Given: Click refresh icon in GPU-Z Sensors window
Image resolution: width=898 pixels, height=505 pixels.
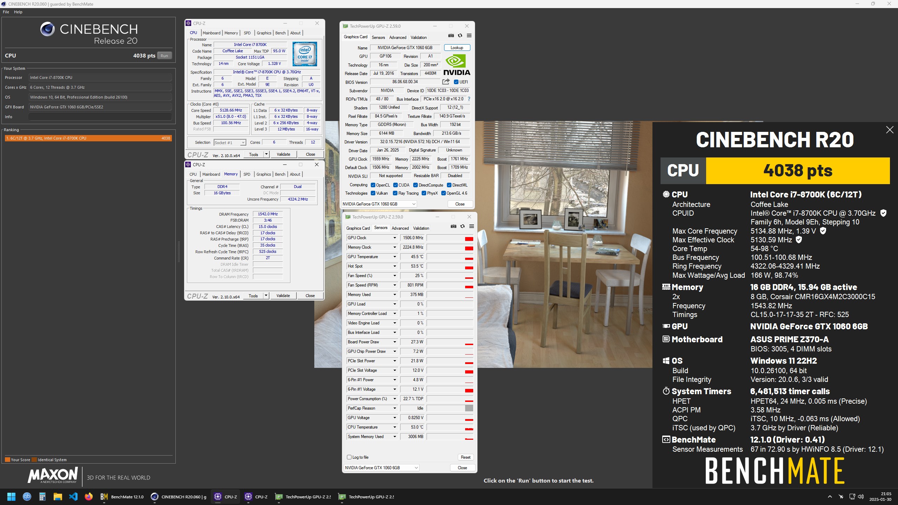Looking at the screenshot, I should [x=462, y=226].
